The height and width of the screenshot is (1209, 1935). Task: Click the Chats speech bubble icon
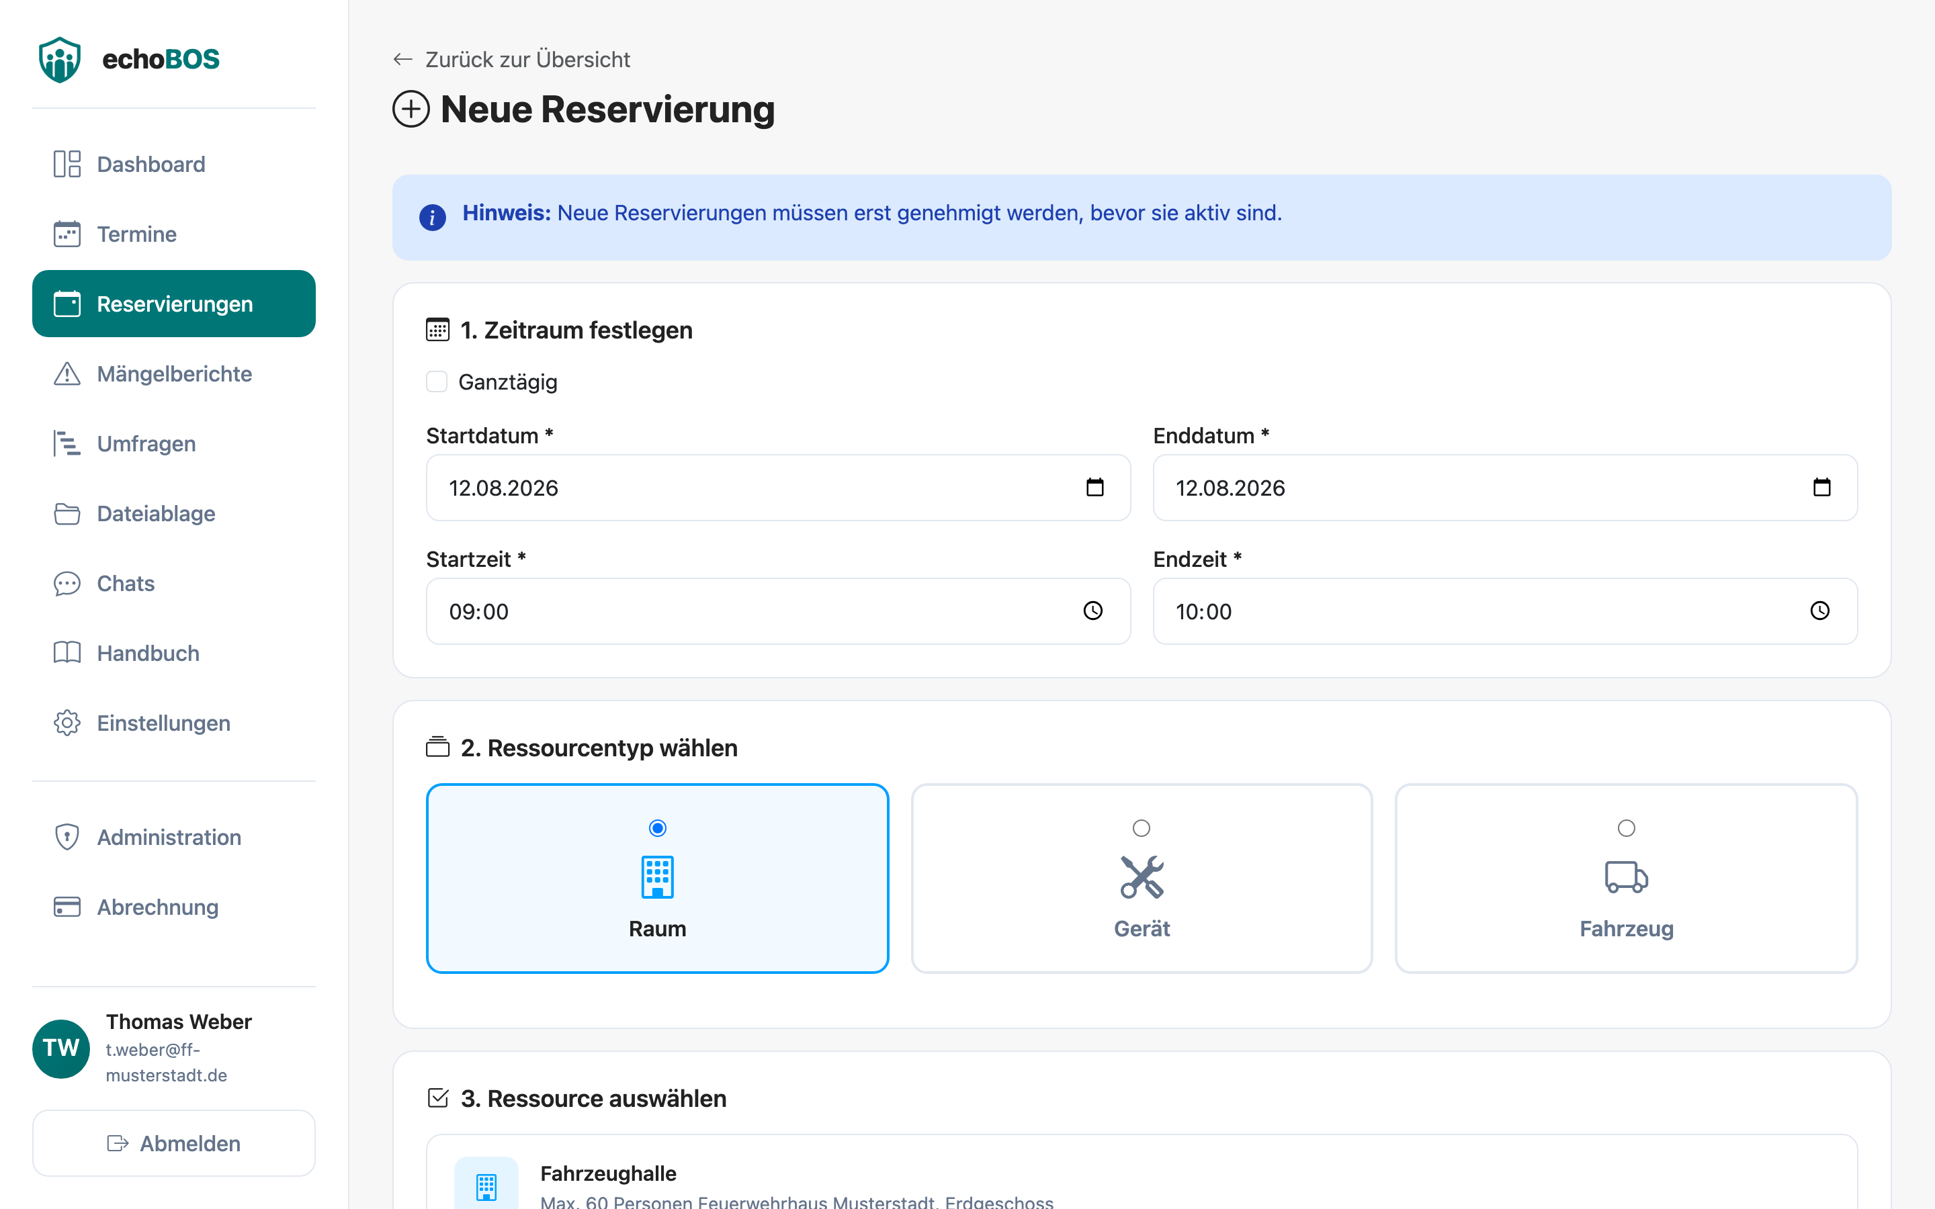[67, 584]
